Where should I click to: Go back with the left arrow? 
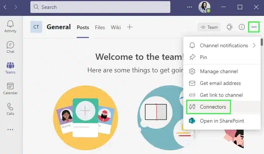(5, 7)
